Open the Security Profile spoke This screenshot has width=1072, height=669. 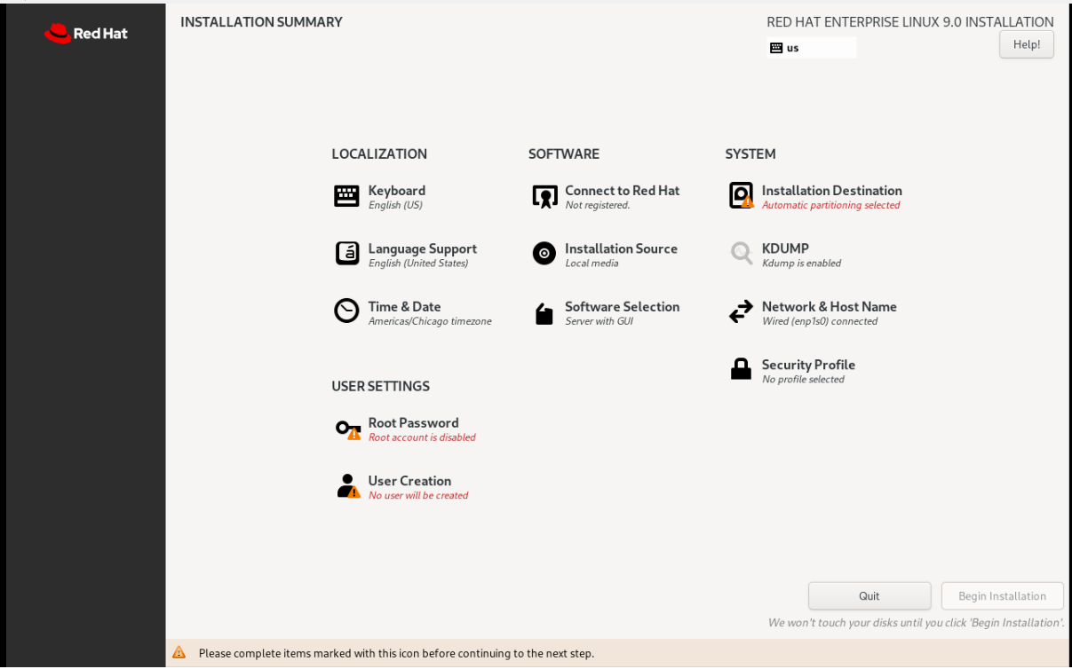(x=808, y=365)
